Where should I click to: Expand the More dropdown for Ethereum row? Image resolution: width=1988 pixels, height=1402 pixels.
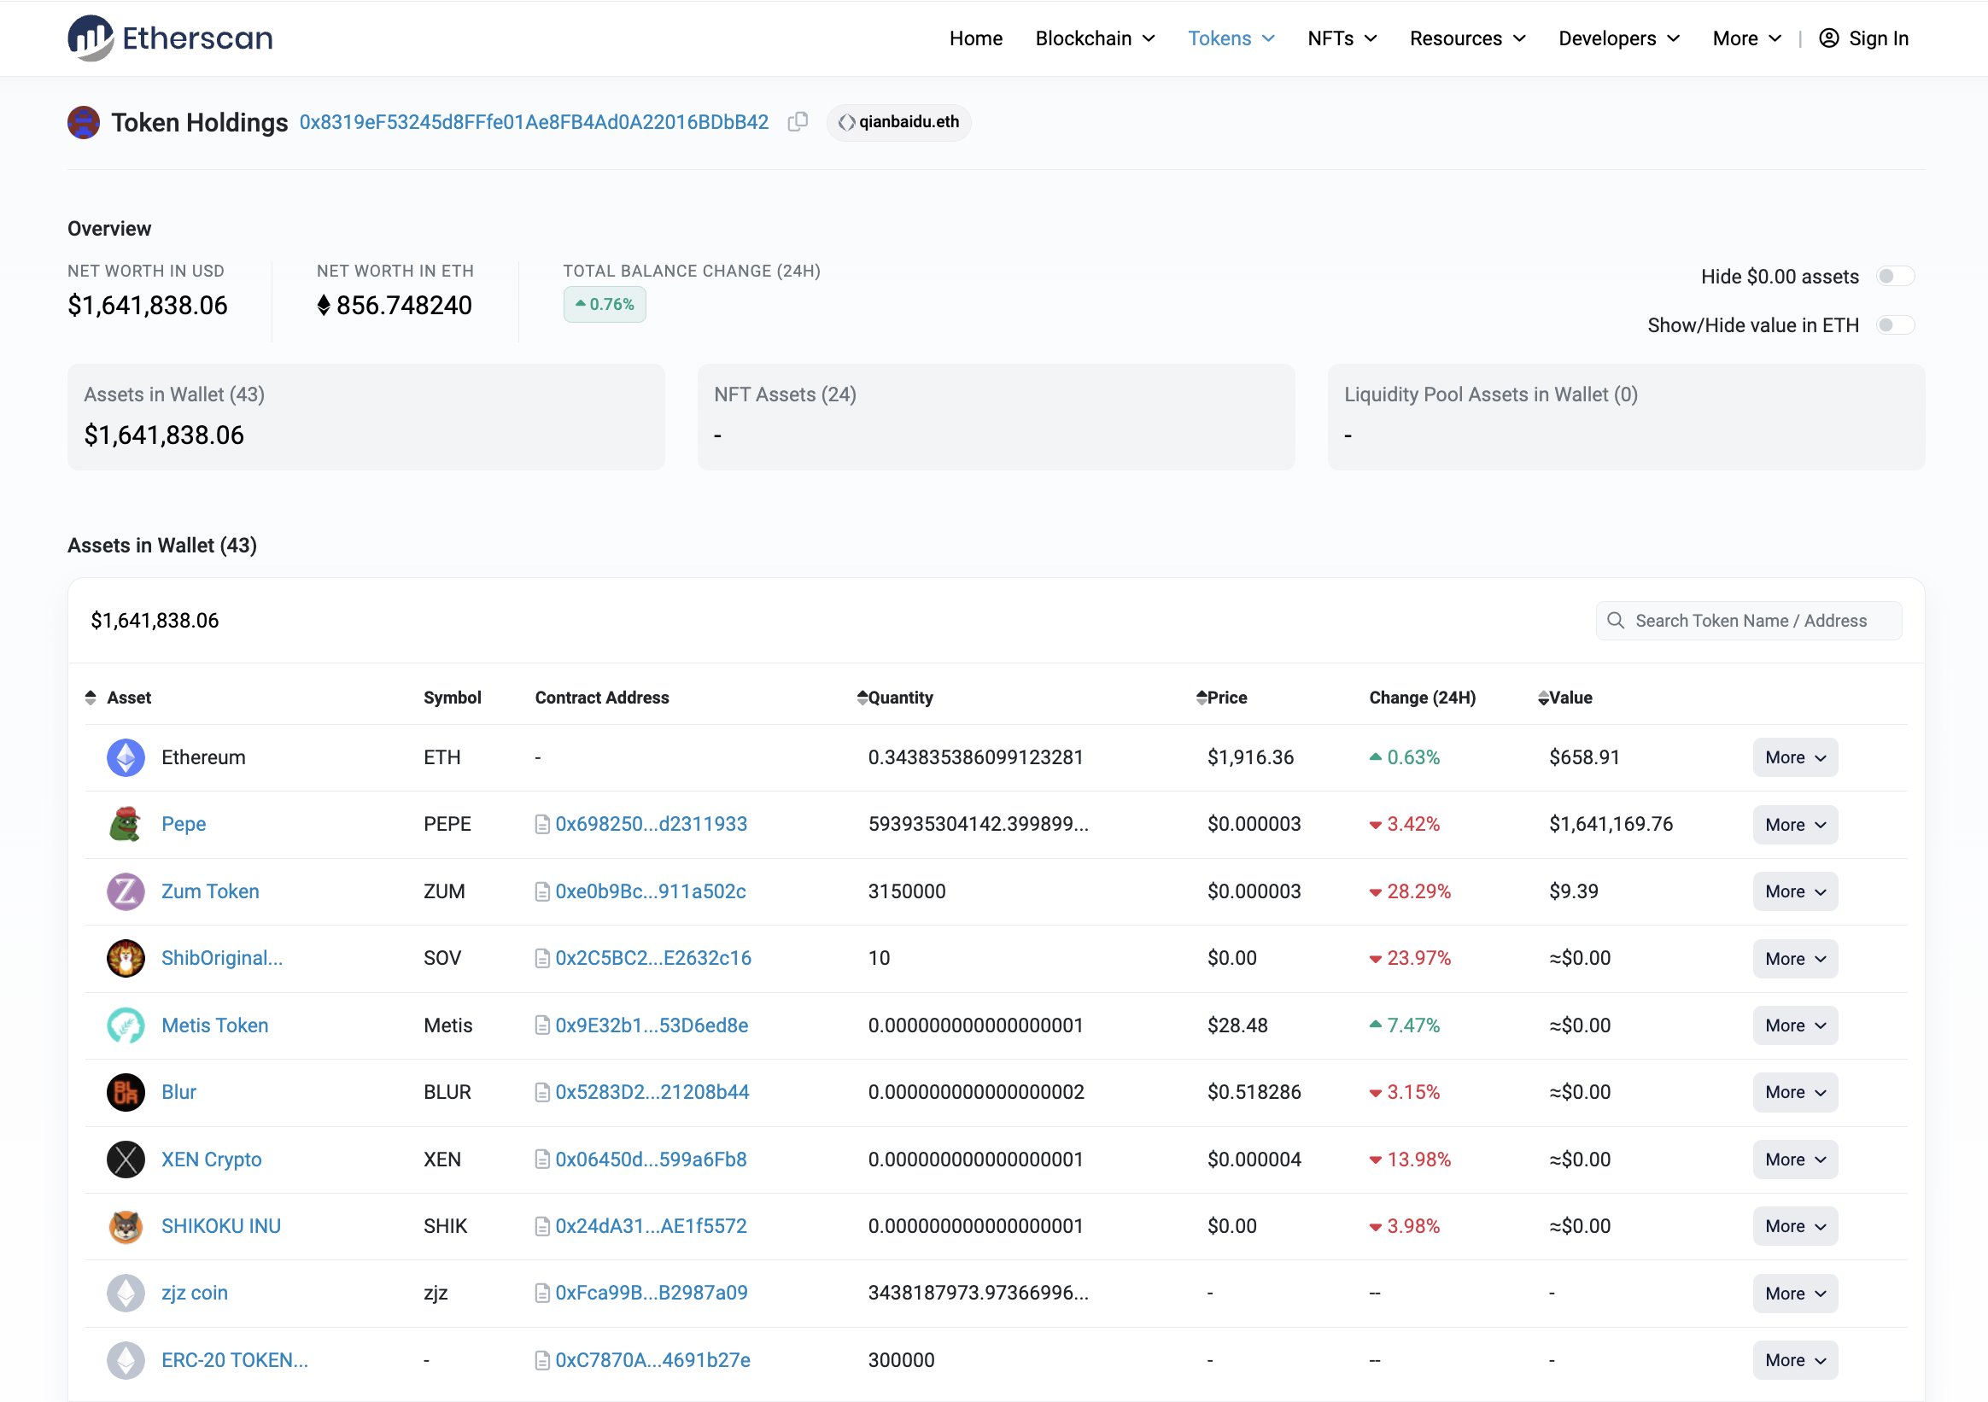(1794, 757)
